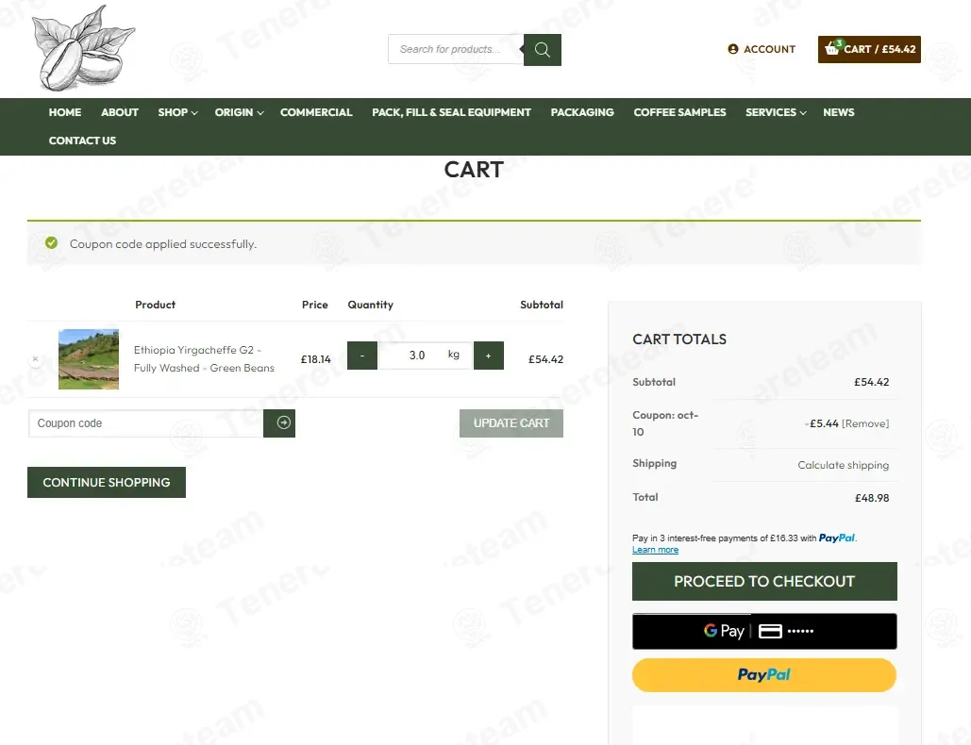Expand the Origin dropdown menu
Screen dimensions: 971x745
click(x=238, y=112)
